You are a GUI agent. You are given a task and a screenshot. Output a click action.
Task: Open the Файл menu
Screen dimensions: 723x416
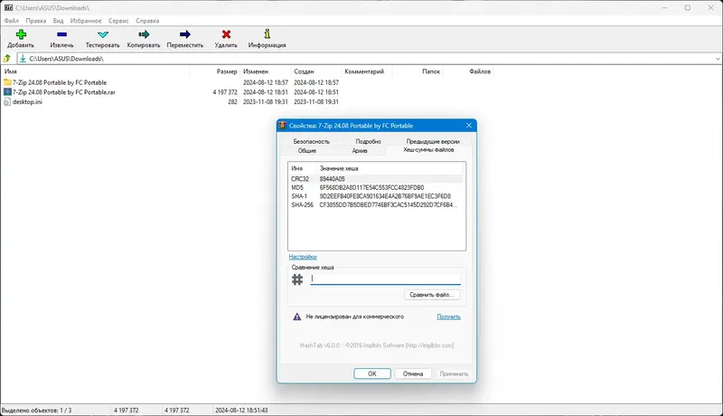click(12, 21)
